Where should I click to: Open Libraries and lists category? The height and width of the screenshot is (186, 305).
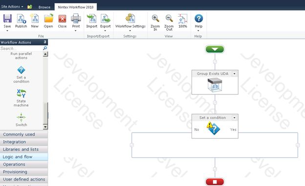click(24, 149)
